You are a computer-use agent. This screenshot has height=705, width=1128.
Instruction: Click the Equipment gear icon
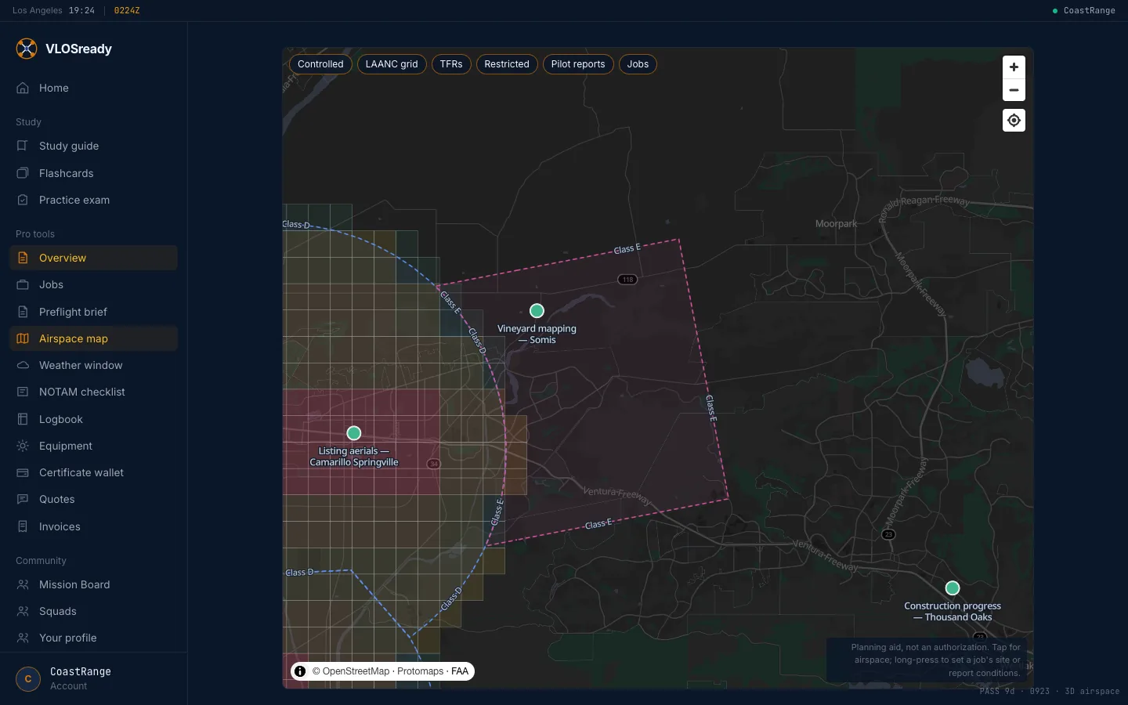(x=23, y=446)
